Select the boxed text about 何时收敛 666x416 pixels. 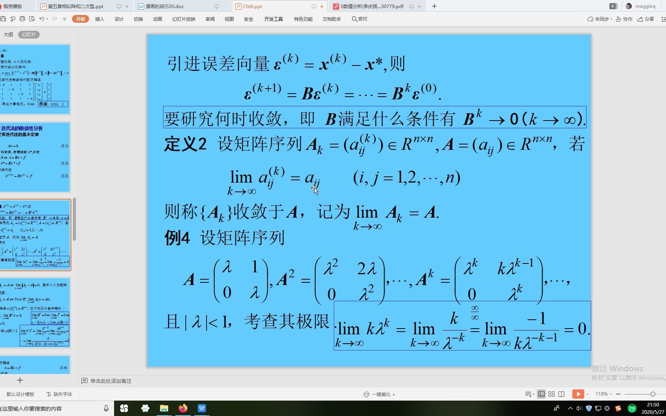click(x=375, y=117)
